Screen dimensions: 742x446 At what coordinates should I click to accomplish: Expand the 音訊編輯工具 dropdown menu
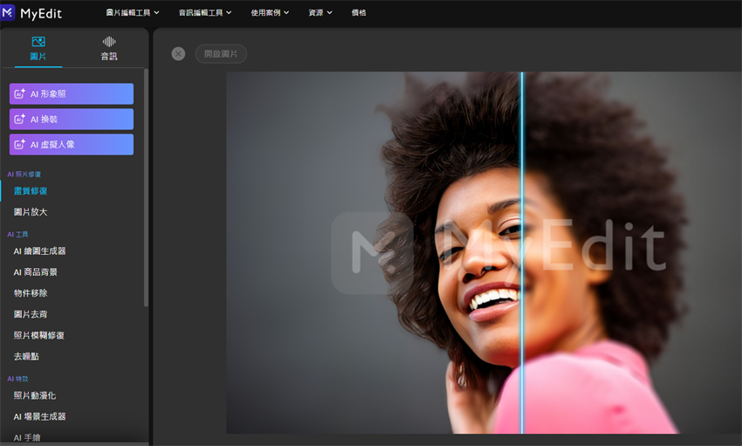point(205,13)
